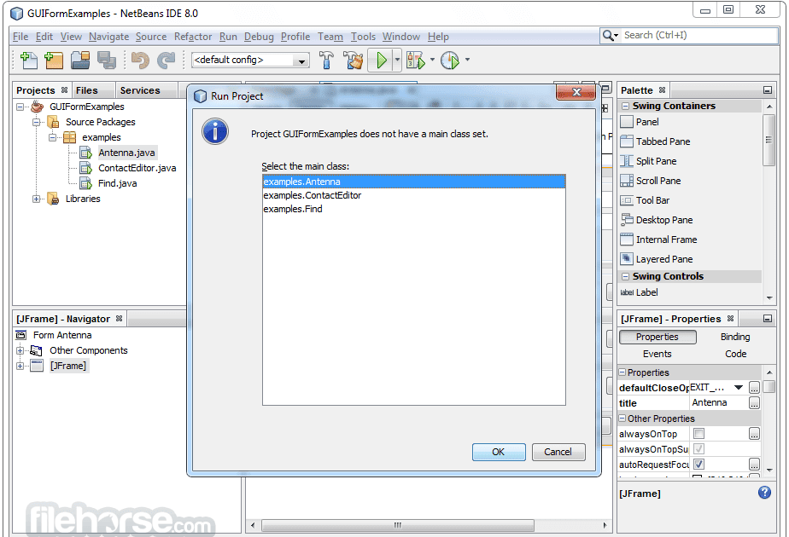The width and height of the screenshot is (789, 537).
Task: Switch to the Events view toggle
Action: (x=657, y=354)
